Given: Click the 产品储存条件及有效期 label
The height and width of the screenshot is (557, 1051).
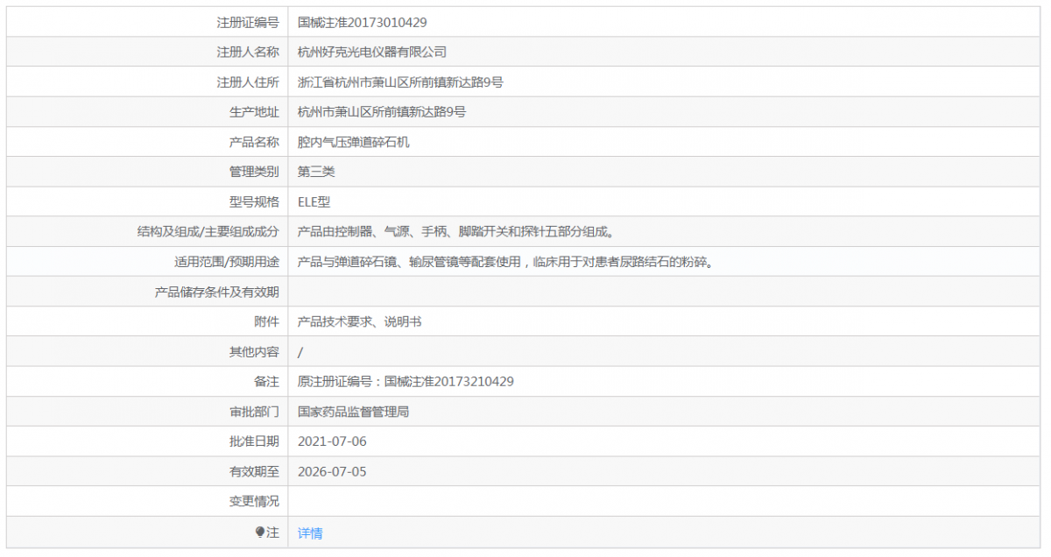Looking at the screenshot, I should 217,292.
